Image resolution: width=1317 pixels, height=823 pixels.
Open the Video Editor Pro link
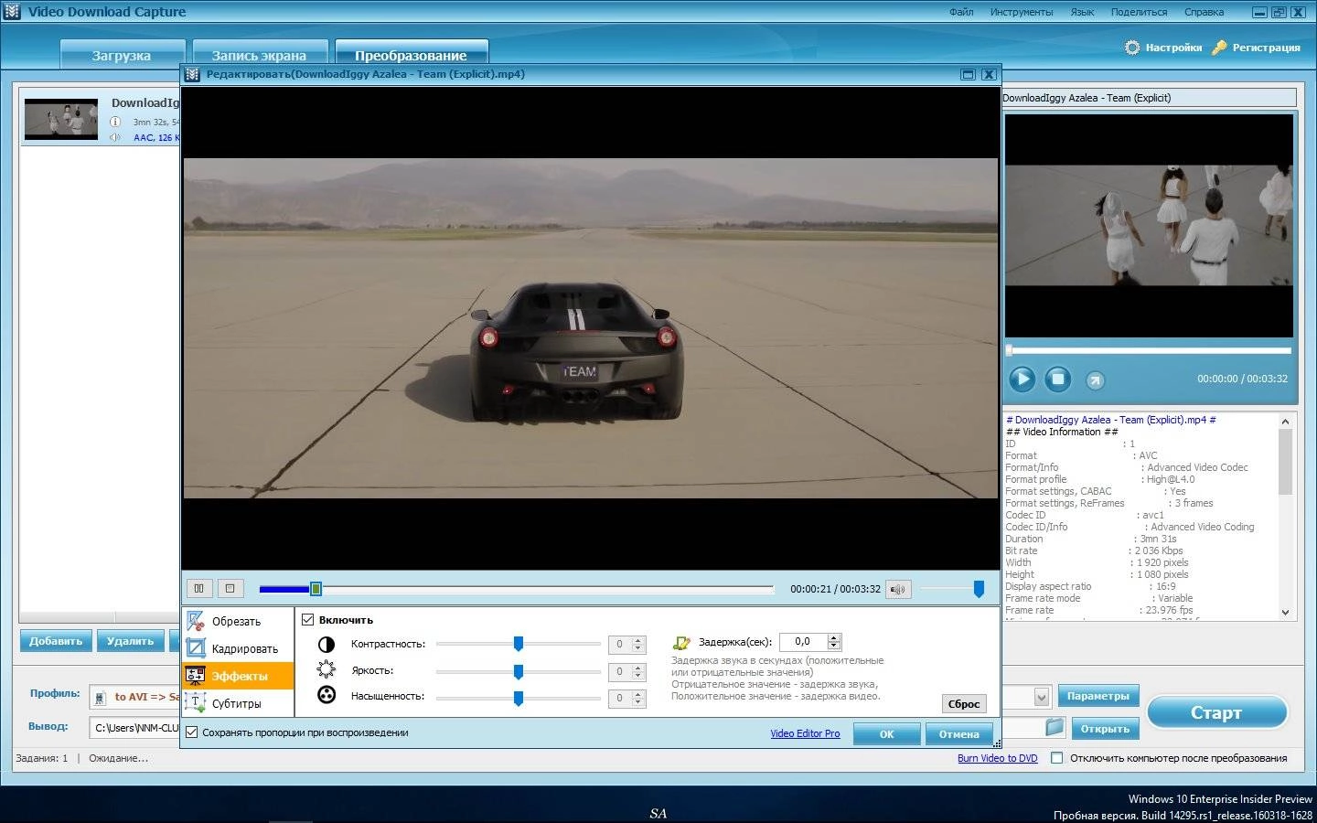click(x=805, y=733)
